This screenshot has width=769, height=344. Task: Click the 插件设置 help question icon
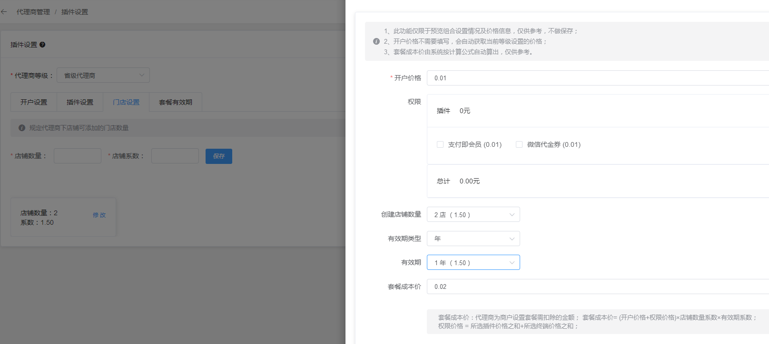[42, 45]
